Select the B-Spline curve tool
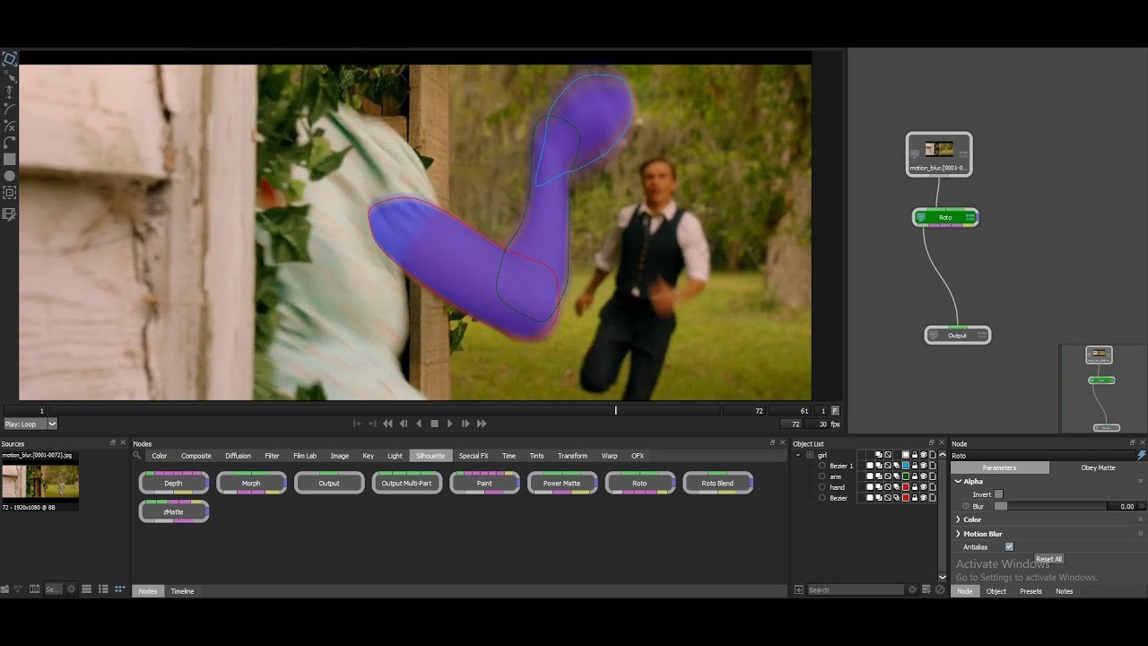 pyautogui.click(x=9, y=143)
